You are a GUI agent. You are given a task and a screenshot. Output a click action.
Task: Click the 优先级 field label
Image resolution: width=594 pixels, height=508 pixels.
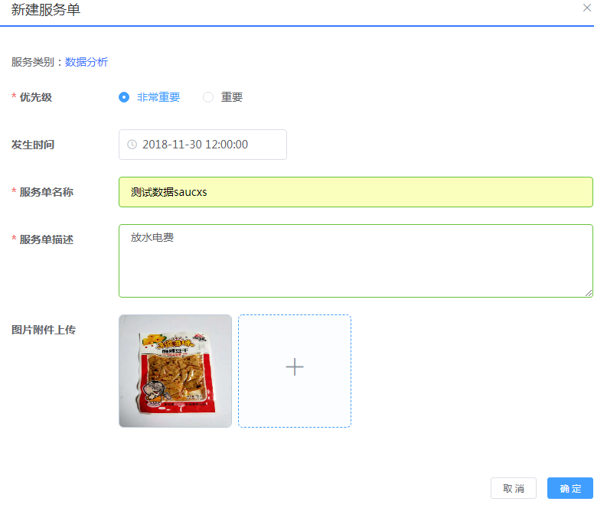click(x=36, y=97)
